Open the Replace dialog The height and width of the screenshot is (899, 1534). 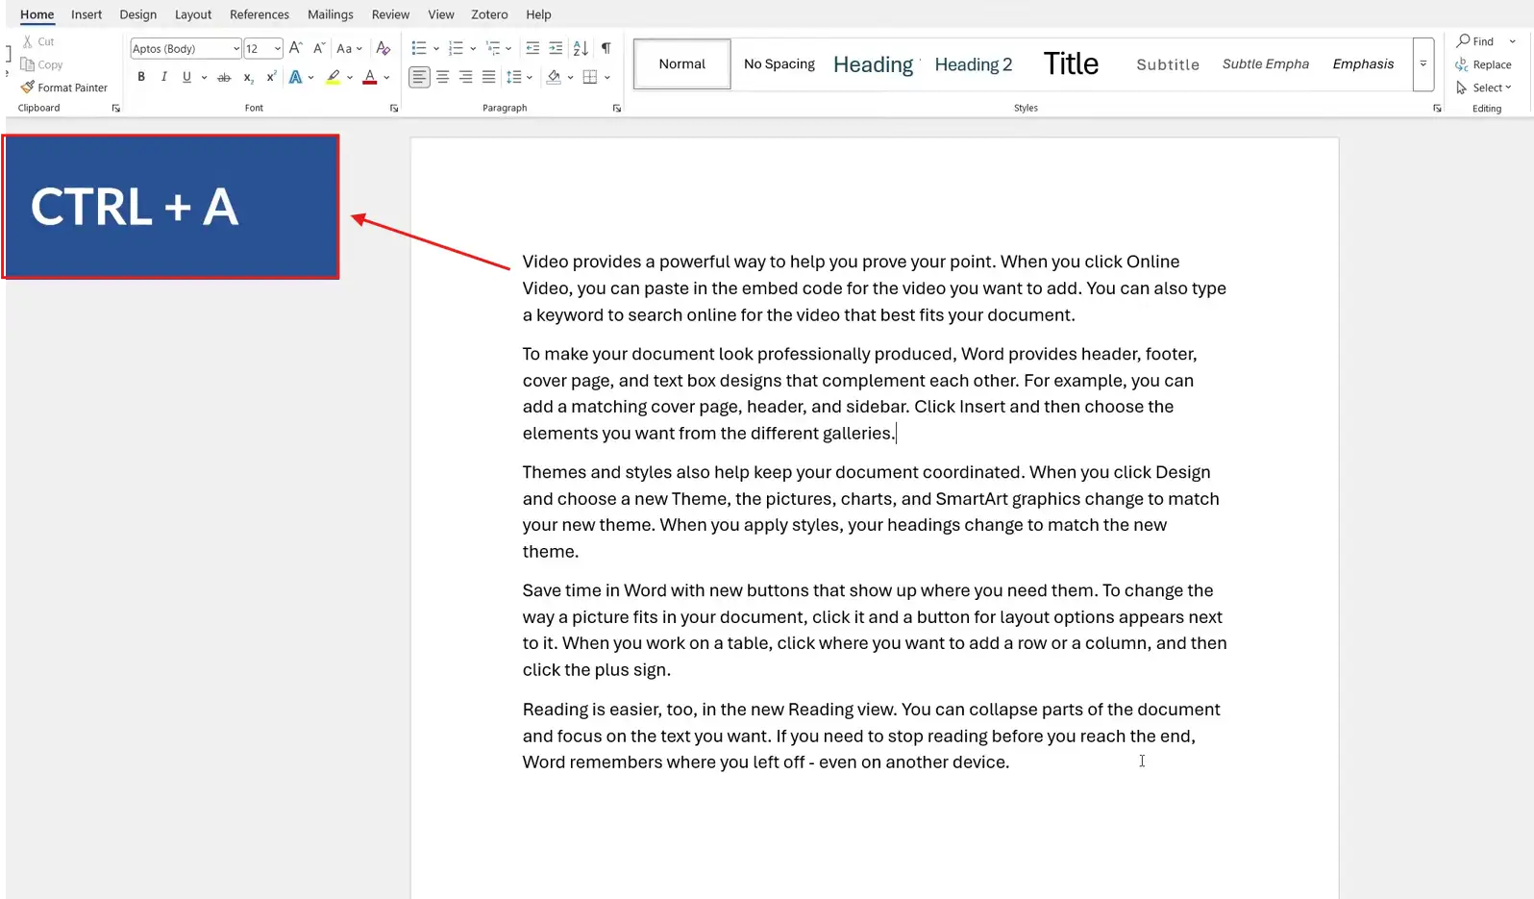pyautogui.click(x=1483, y=64)
